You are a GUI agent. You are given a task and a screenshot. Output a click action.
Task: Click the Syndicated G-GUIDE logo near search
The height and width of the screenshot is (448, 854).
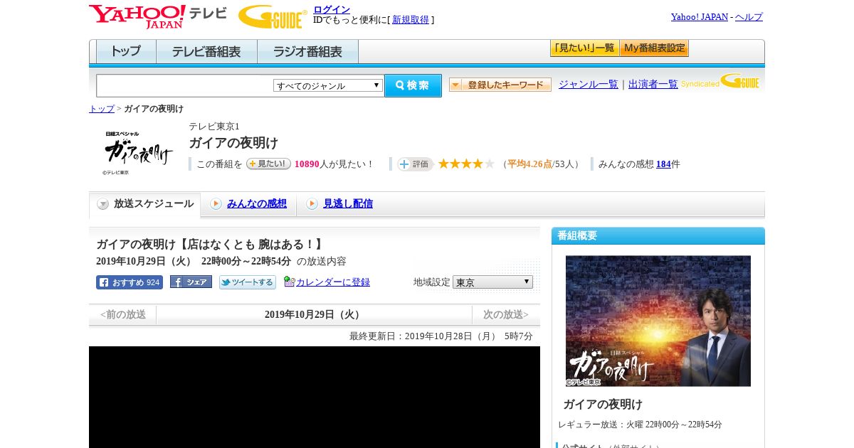tap(720, 82)
